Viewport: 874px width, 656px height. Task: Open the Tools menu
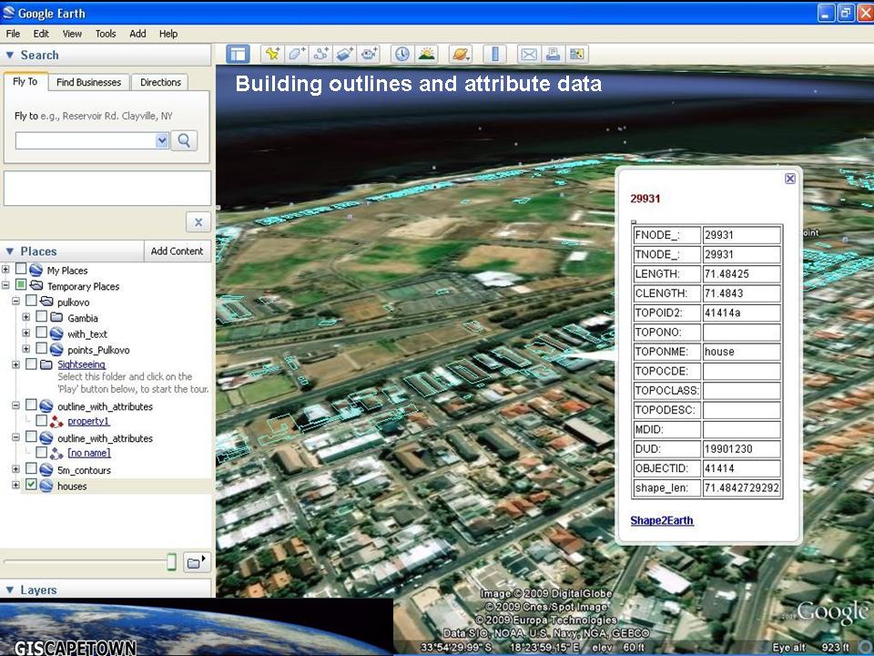click(106, 34)
